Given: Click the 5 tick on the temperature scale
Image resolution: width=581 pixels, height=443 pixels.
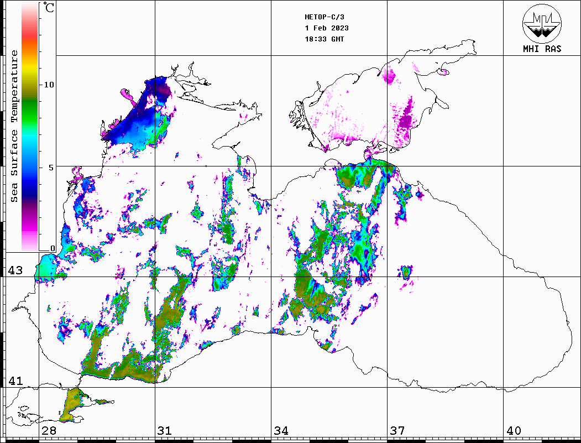Looking at the screenshot, I should click(x=51, y=168).
